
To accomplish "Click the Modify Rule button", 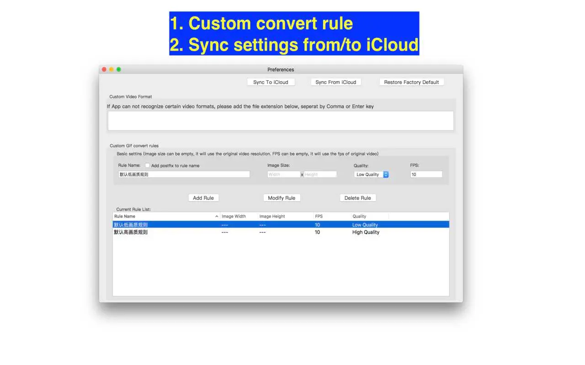I will 282,198.
